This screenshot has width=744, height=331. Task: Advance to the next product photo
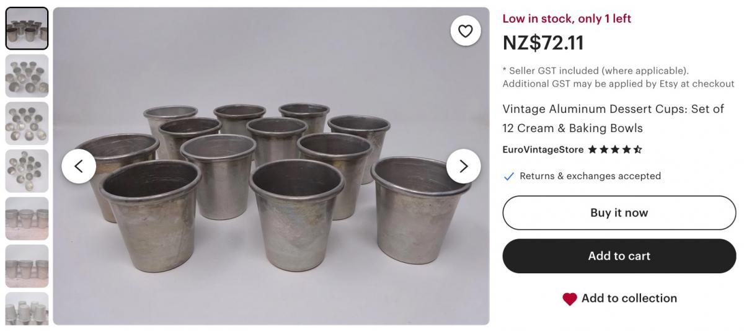(463, 166)
